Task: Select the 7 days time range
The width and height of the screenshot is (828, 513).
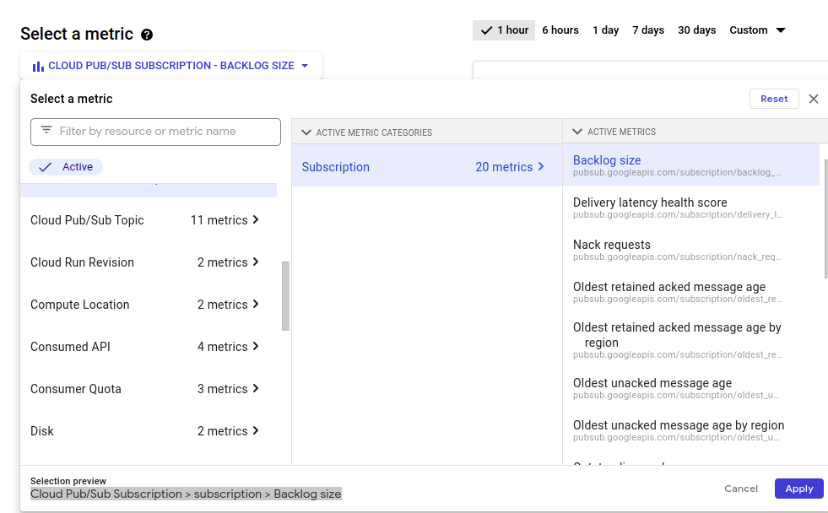Action: [647, 30]
